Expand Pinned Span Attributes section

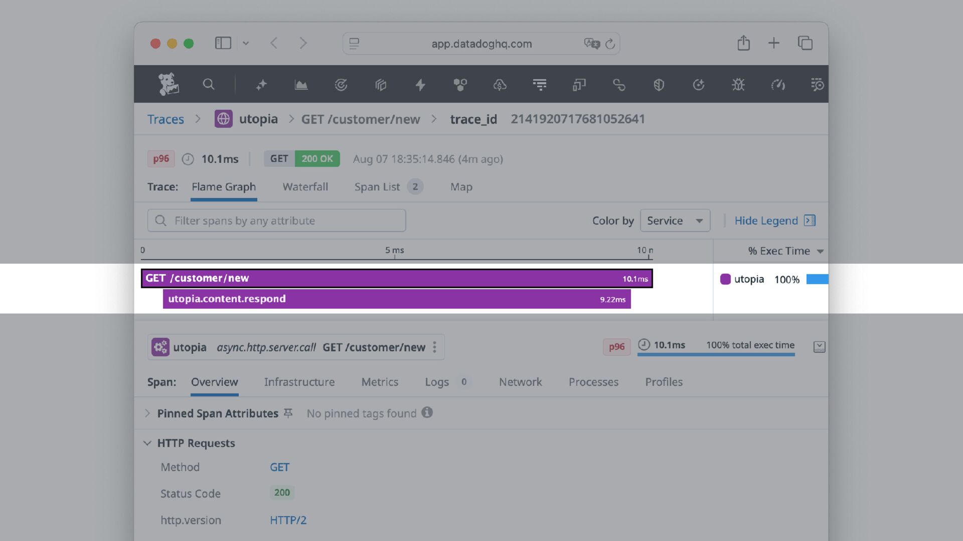[x=147, y=413]
